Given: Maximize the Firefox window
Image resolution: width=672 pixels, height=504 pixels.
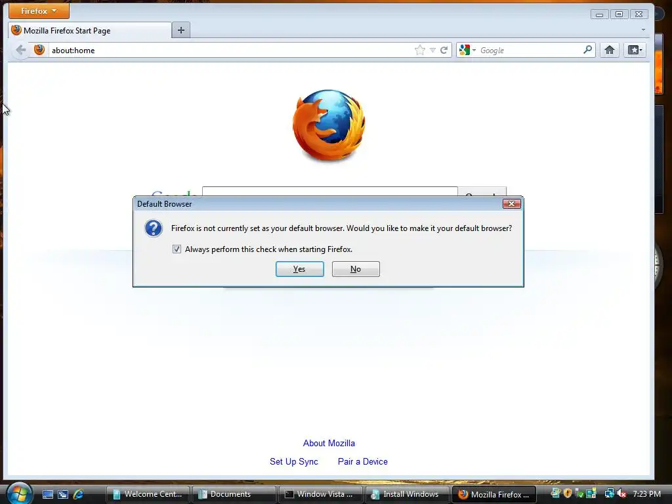Looking at the screenshot, I should click(x=619, y=14).
